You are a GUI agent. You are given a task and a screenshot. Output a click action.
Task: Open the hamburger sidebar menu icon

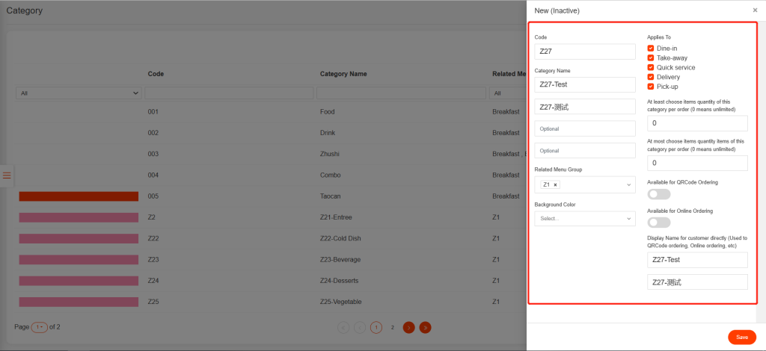(7, 175)
